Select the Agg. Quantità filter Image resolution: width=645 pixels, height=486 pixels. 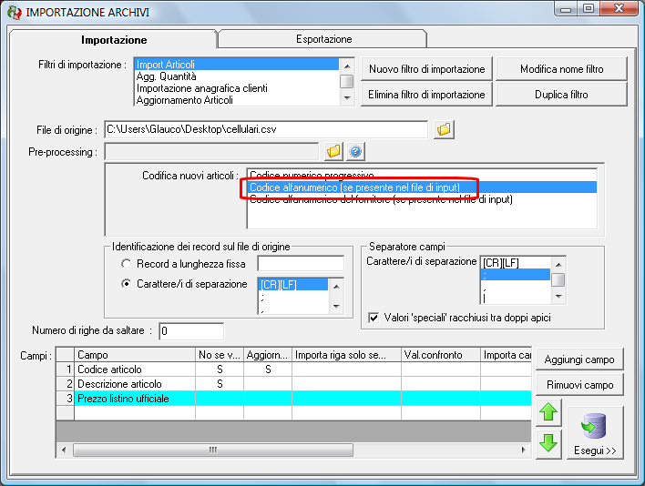pos(237,76)
